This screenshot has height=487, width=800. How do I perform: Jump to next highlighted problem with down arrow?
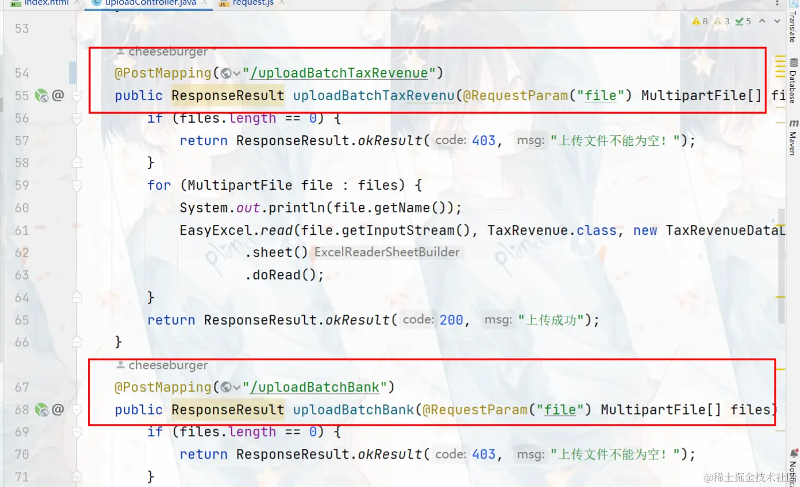click(777, 21)
